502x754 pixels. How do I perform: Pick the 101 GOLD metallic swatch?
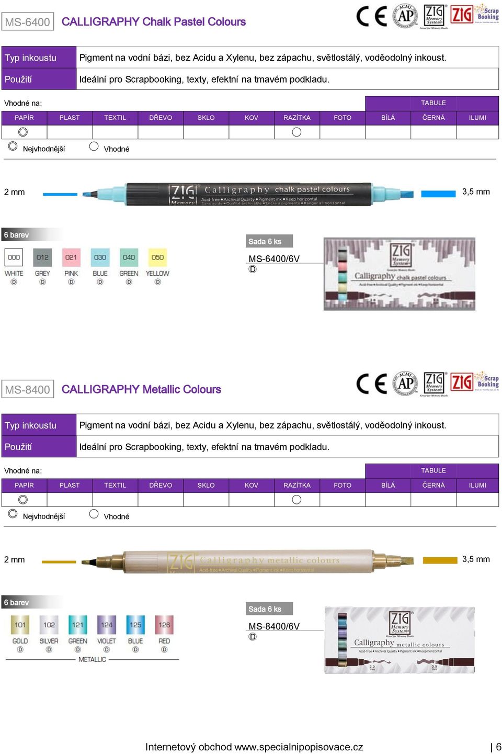point(20,624)
